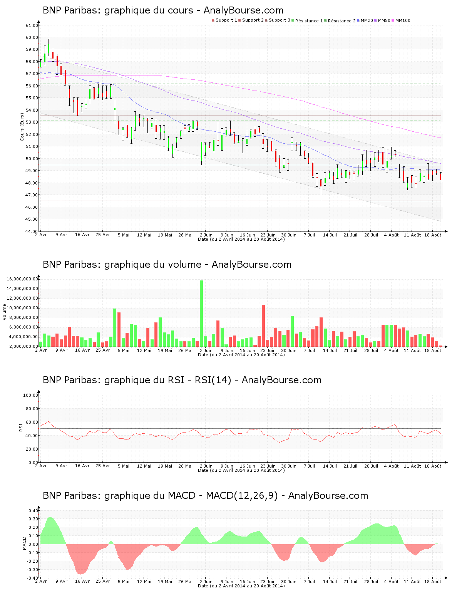Click the date range caption under the MACD chart
The width and height of the screenshot is (462, 597).
click(241, 586)
